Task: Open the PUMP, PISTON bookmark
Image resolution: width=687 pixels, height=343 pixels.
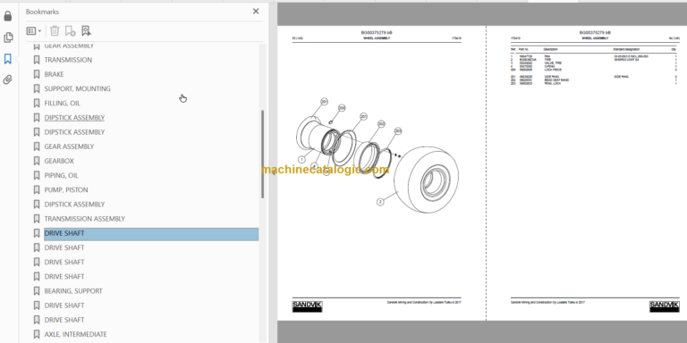Action: coord(65,190)
